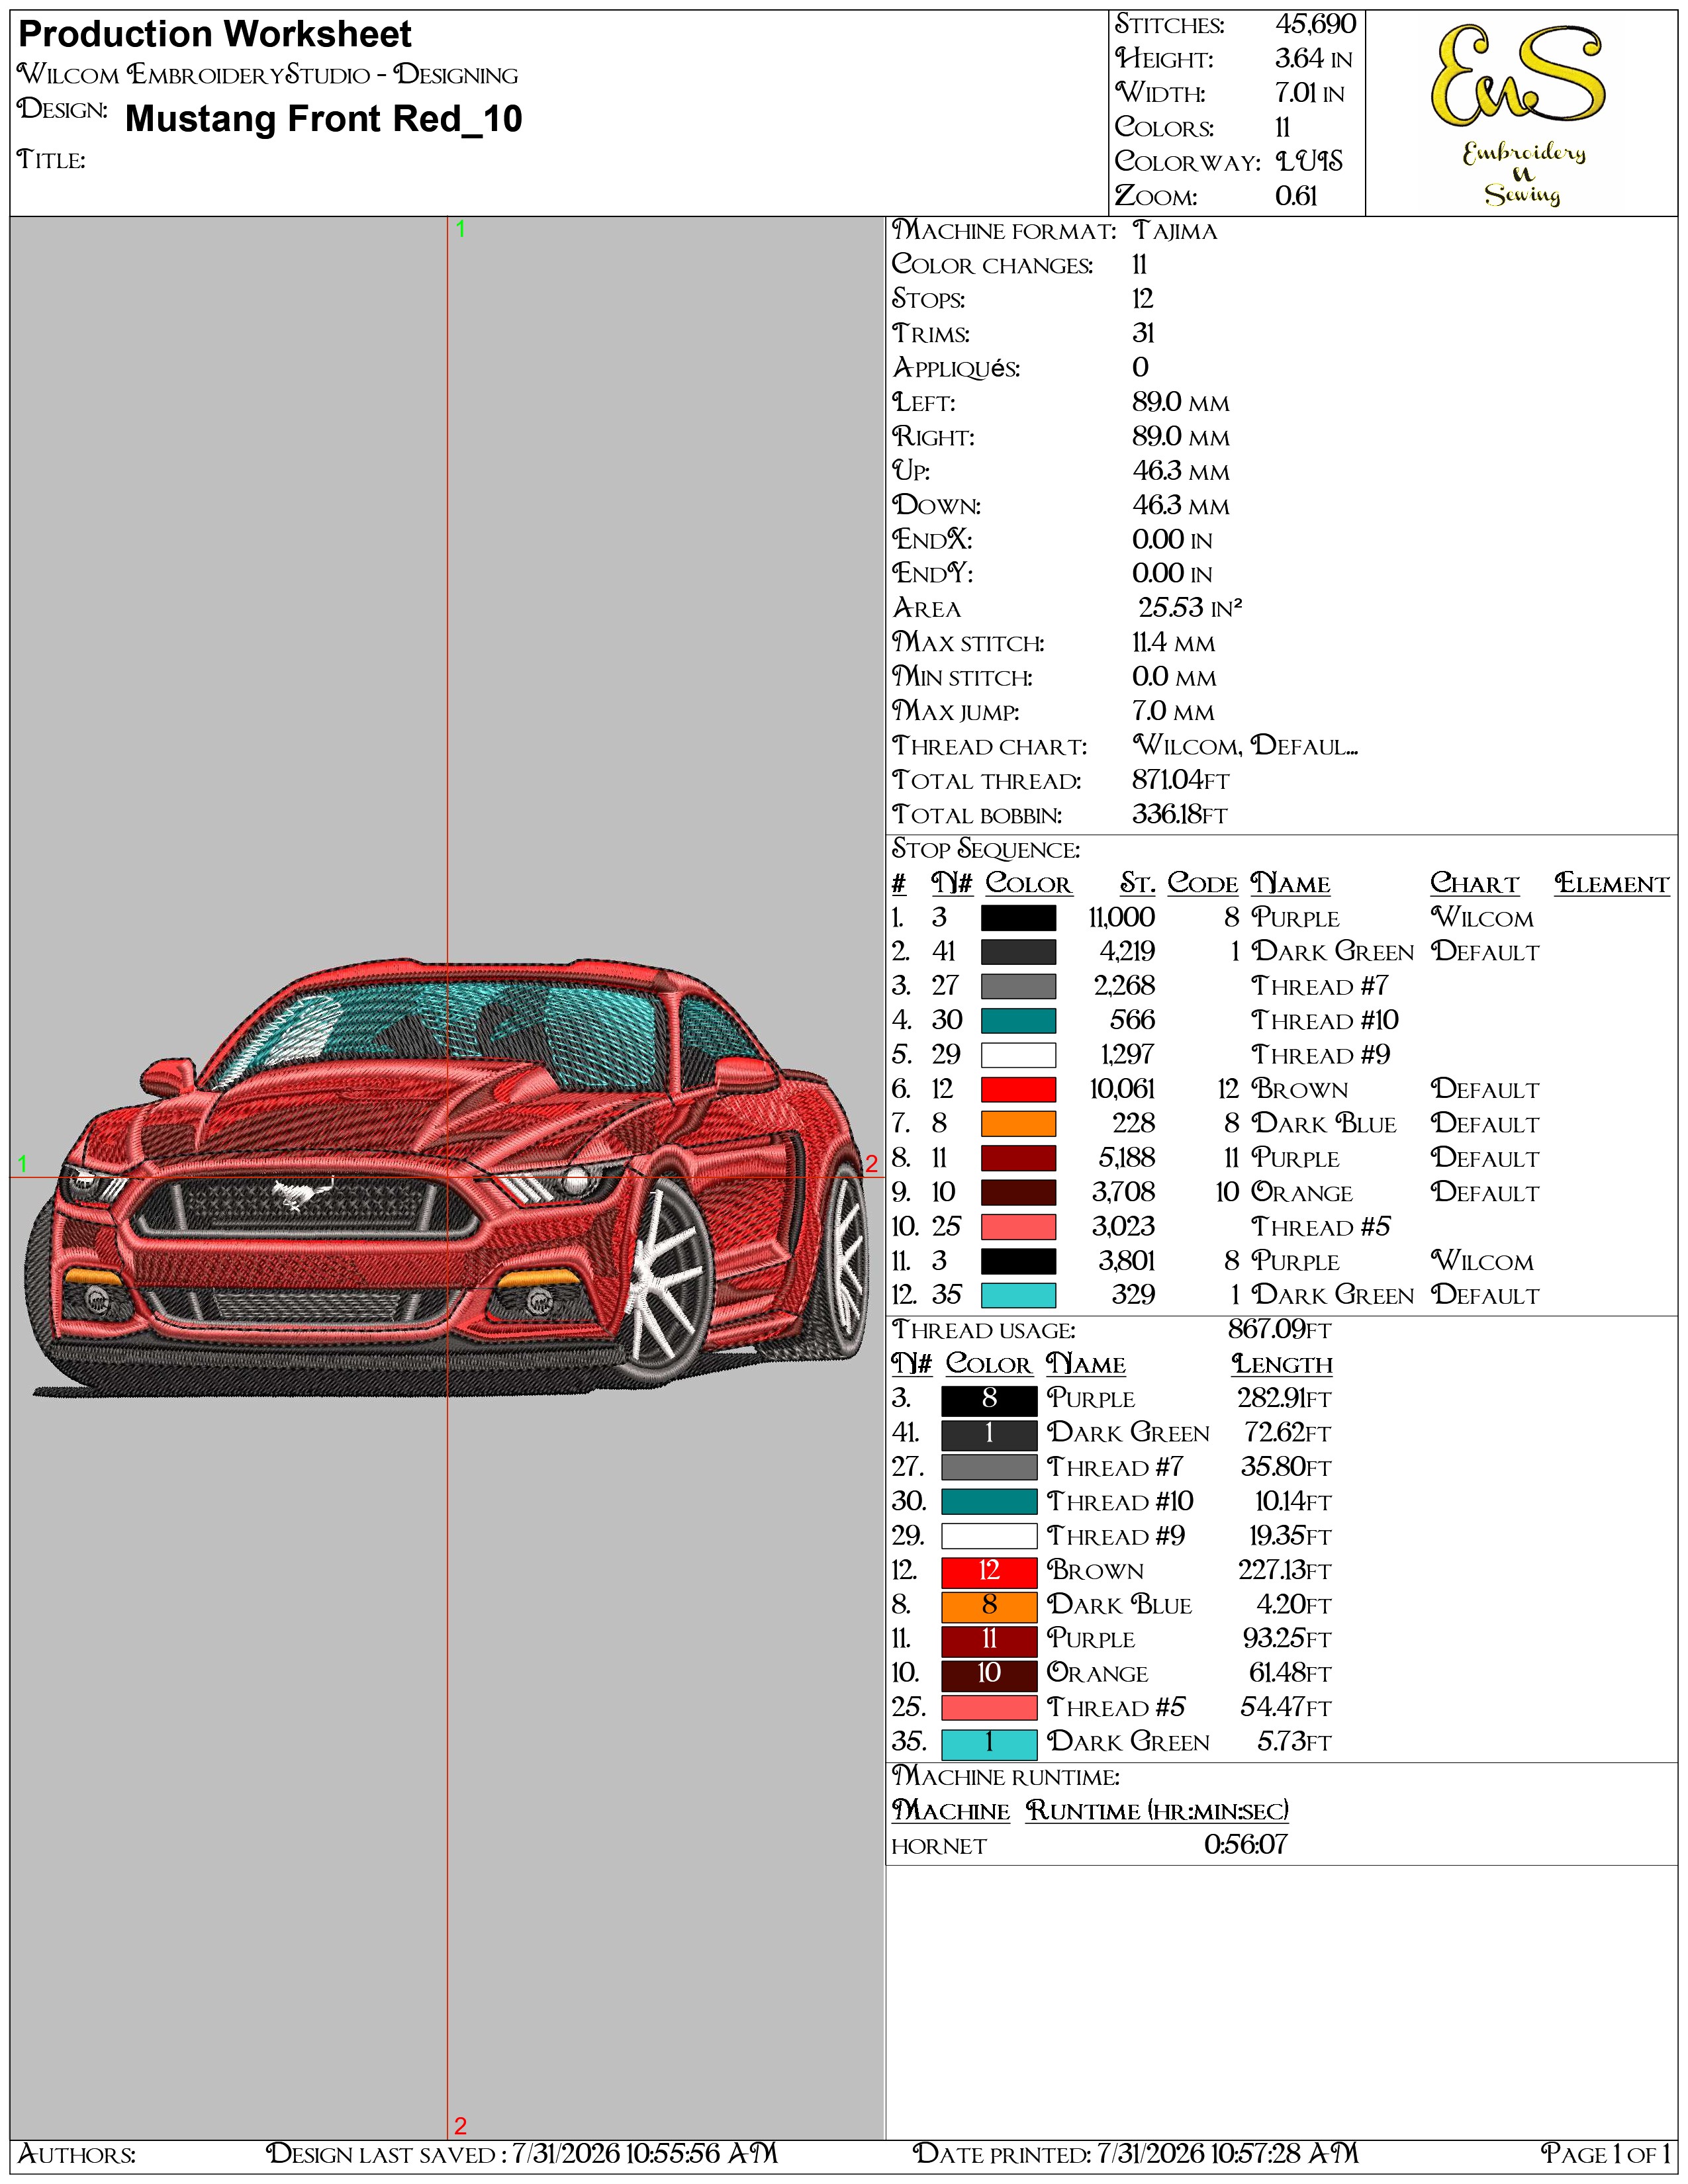Click the max jump value "7.0 MM"
The width and height of the screenshot is (1688, 2184).
point(1173,711)
